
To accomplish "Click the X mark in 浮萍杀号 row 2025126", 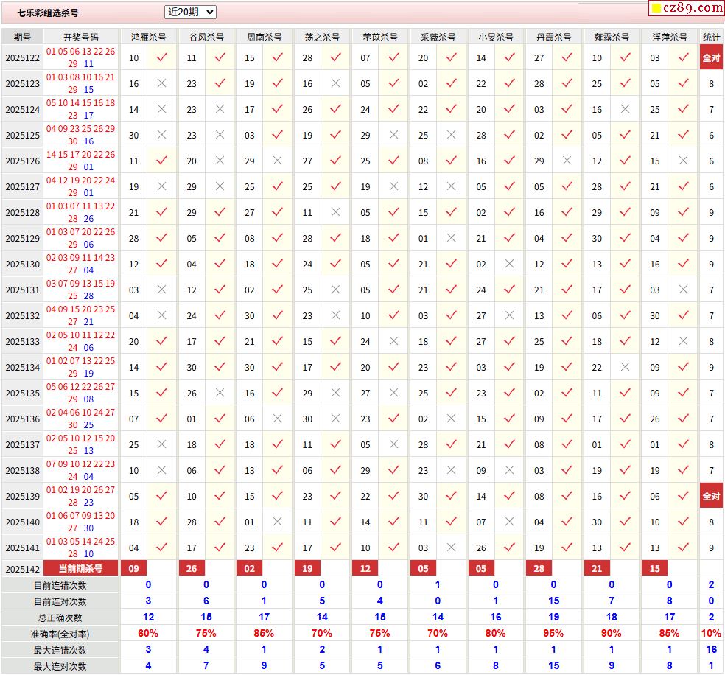I will pyautogui.click(x=683, y=161).
